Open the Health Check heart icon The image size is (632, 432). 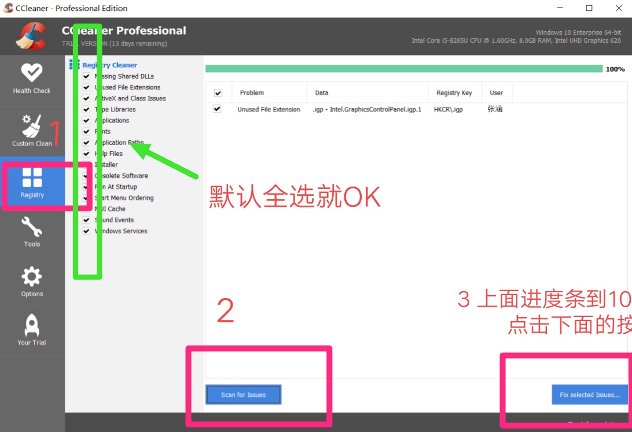[x=31, y=73]
